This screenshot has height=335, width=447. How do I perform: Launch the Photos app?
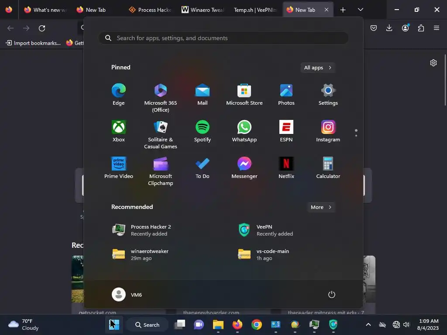coord(286,95)
